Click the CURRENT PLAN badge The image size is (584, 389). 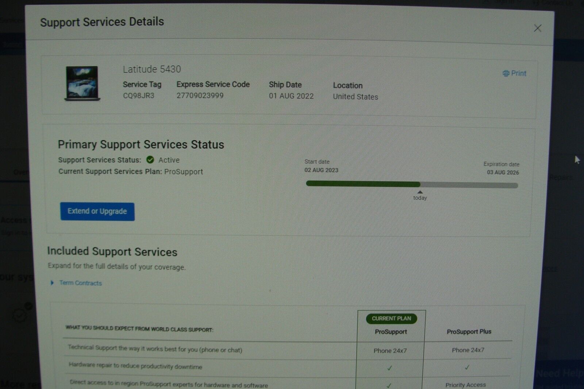click(391, 319)
